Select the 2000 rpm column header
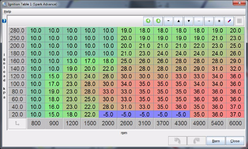 tap(108, 123)
